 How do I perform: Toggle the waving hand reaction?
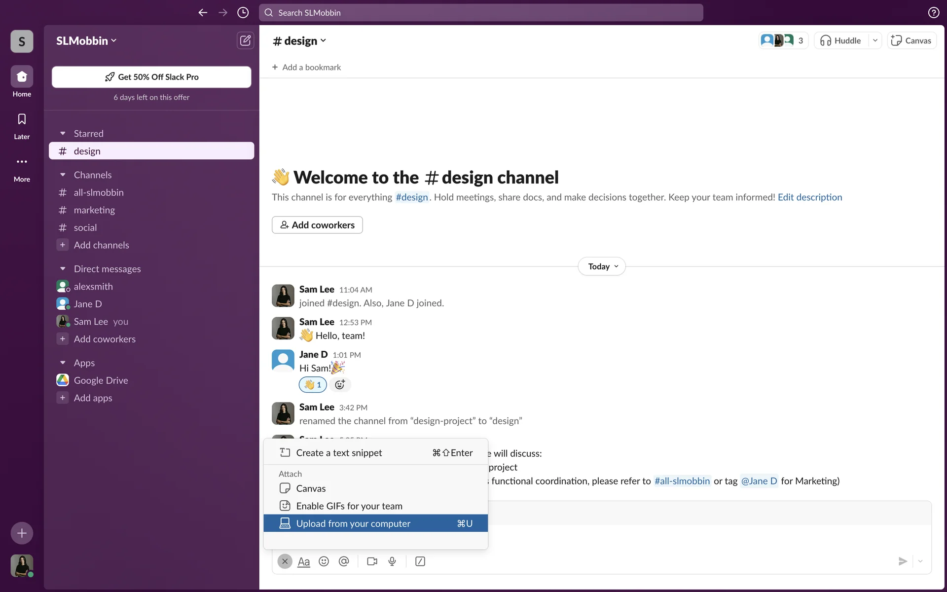[313, 385]
